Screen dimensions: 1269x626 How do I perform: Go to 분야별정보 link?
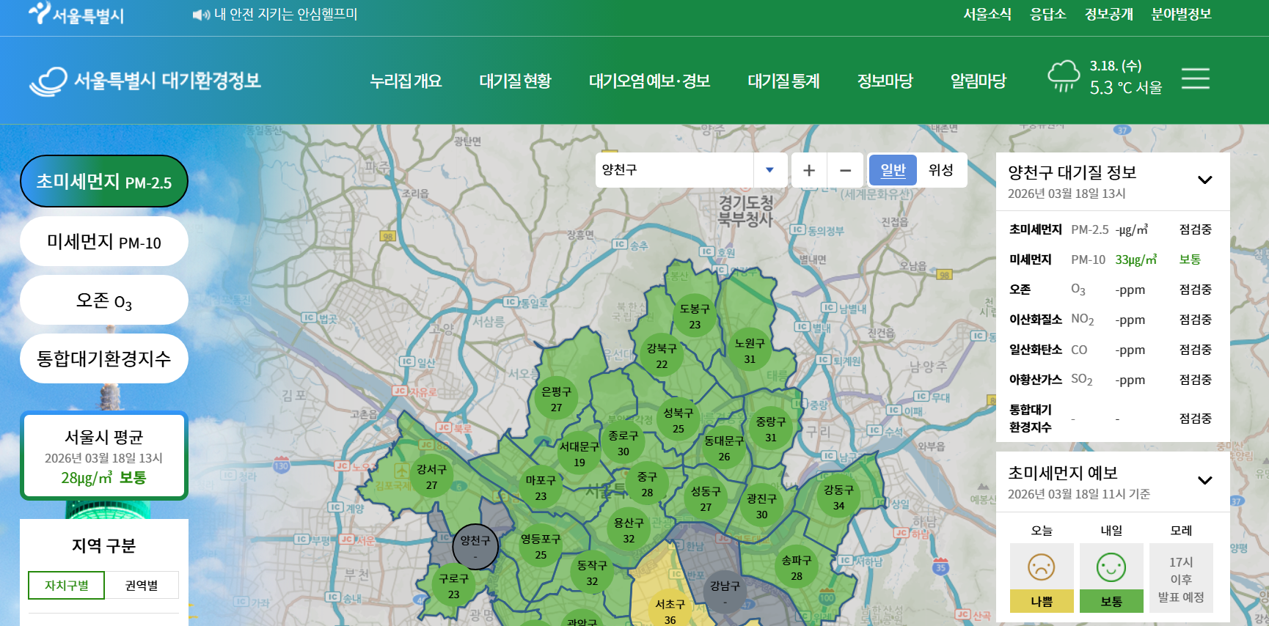tap(1181, 14)
